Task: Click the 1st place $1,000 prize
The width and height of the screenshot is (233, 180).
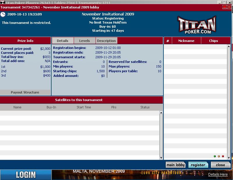Action: click(x=45, y=67)
